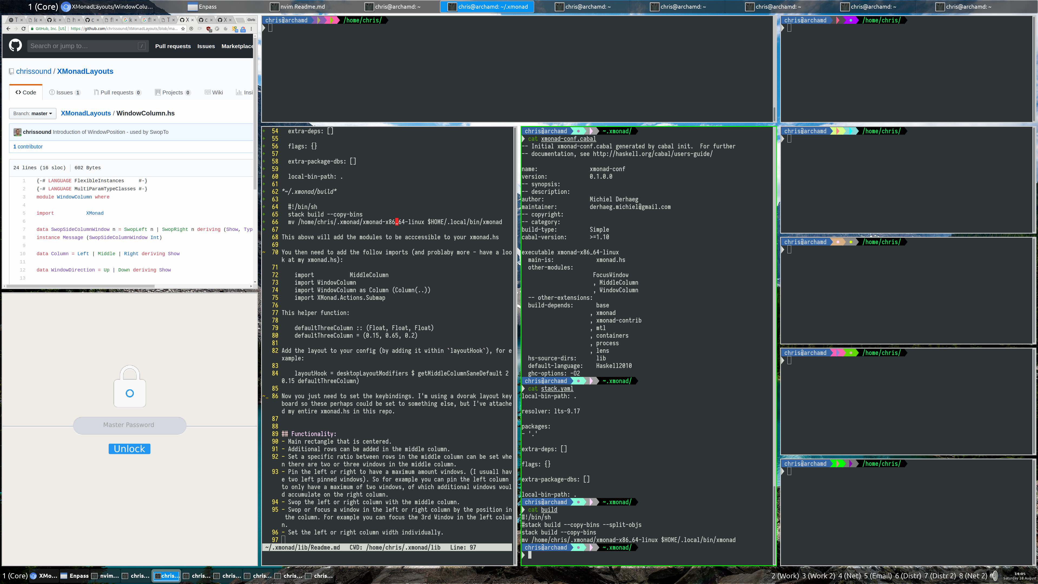Open the Branch: master dropdown

(x=33, y=113)
